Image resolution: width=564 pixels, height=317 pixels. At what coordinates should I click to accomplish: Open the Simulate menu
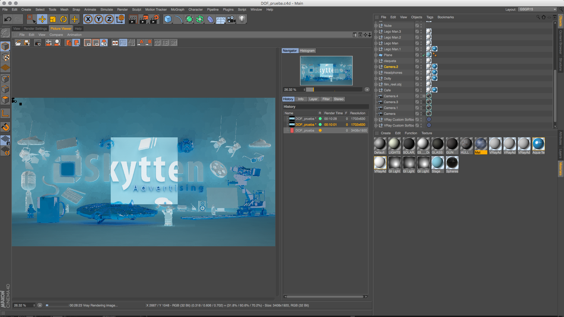click(x=107, y=9)
